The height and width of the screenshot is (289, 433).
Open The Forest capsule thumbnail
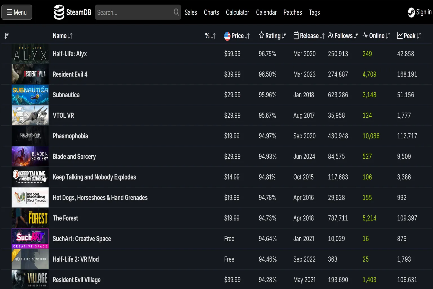[30, 218]
